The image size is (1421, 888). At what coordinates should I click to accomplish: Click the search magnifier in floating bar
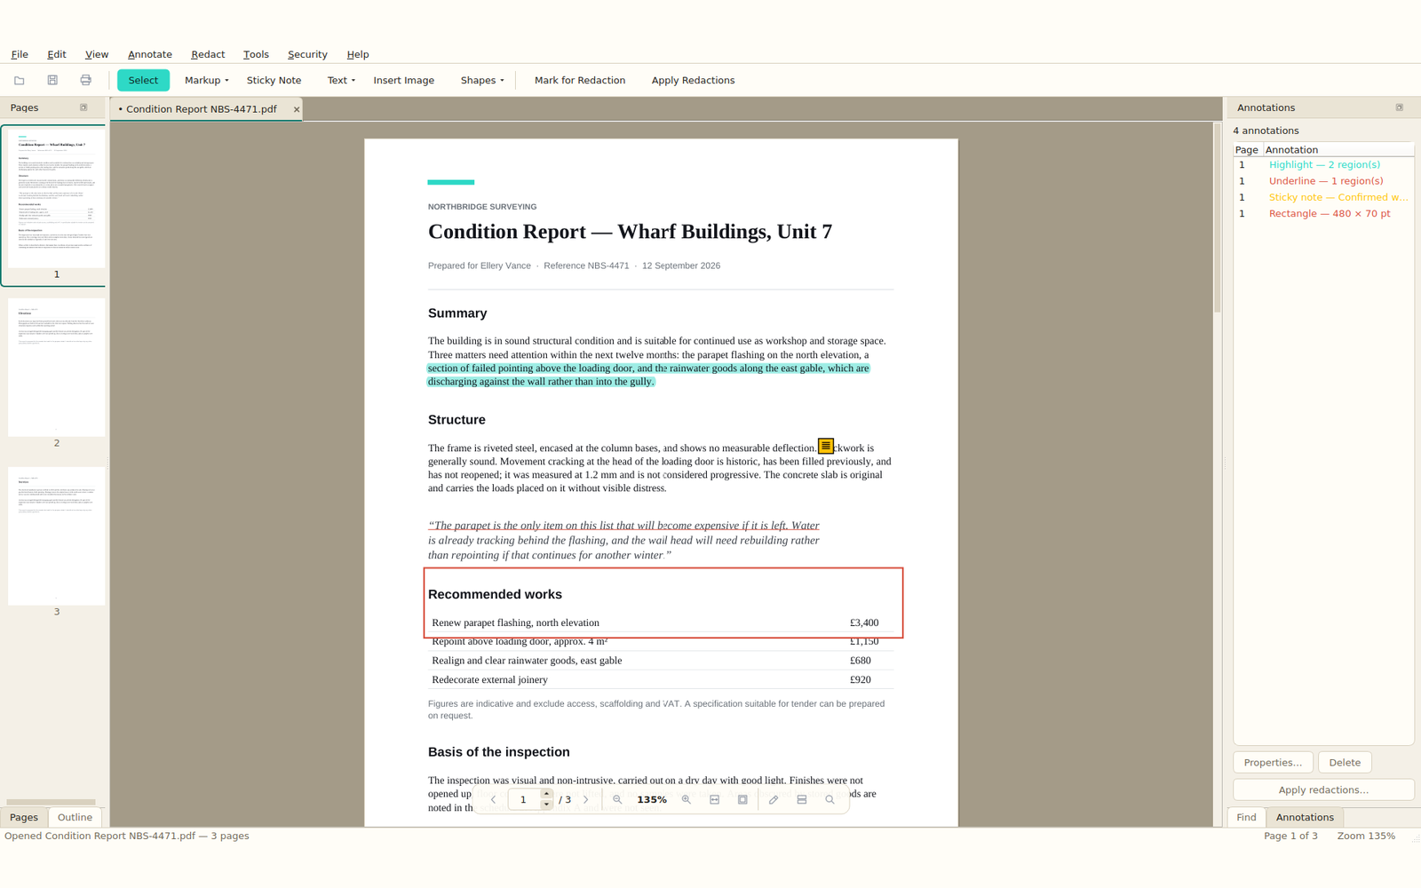[x=830, y=799]
